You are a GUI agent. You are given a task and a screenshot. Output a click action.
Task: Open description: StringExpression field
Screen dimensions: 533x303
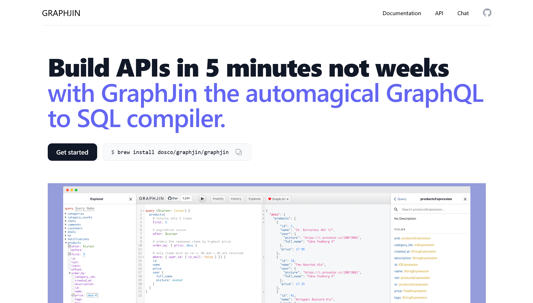click(x=416, y=258)
